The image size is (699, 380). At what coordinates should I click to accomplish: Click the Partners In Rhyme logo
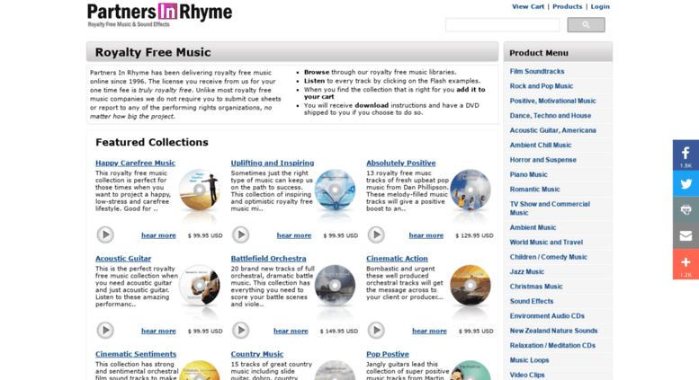[x=159, y=15]
